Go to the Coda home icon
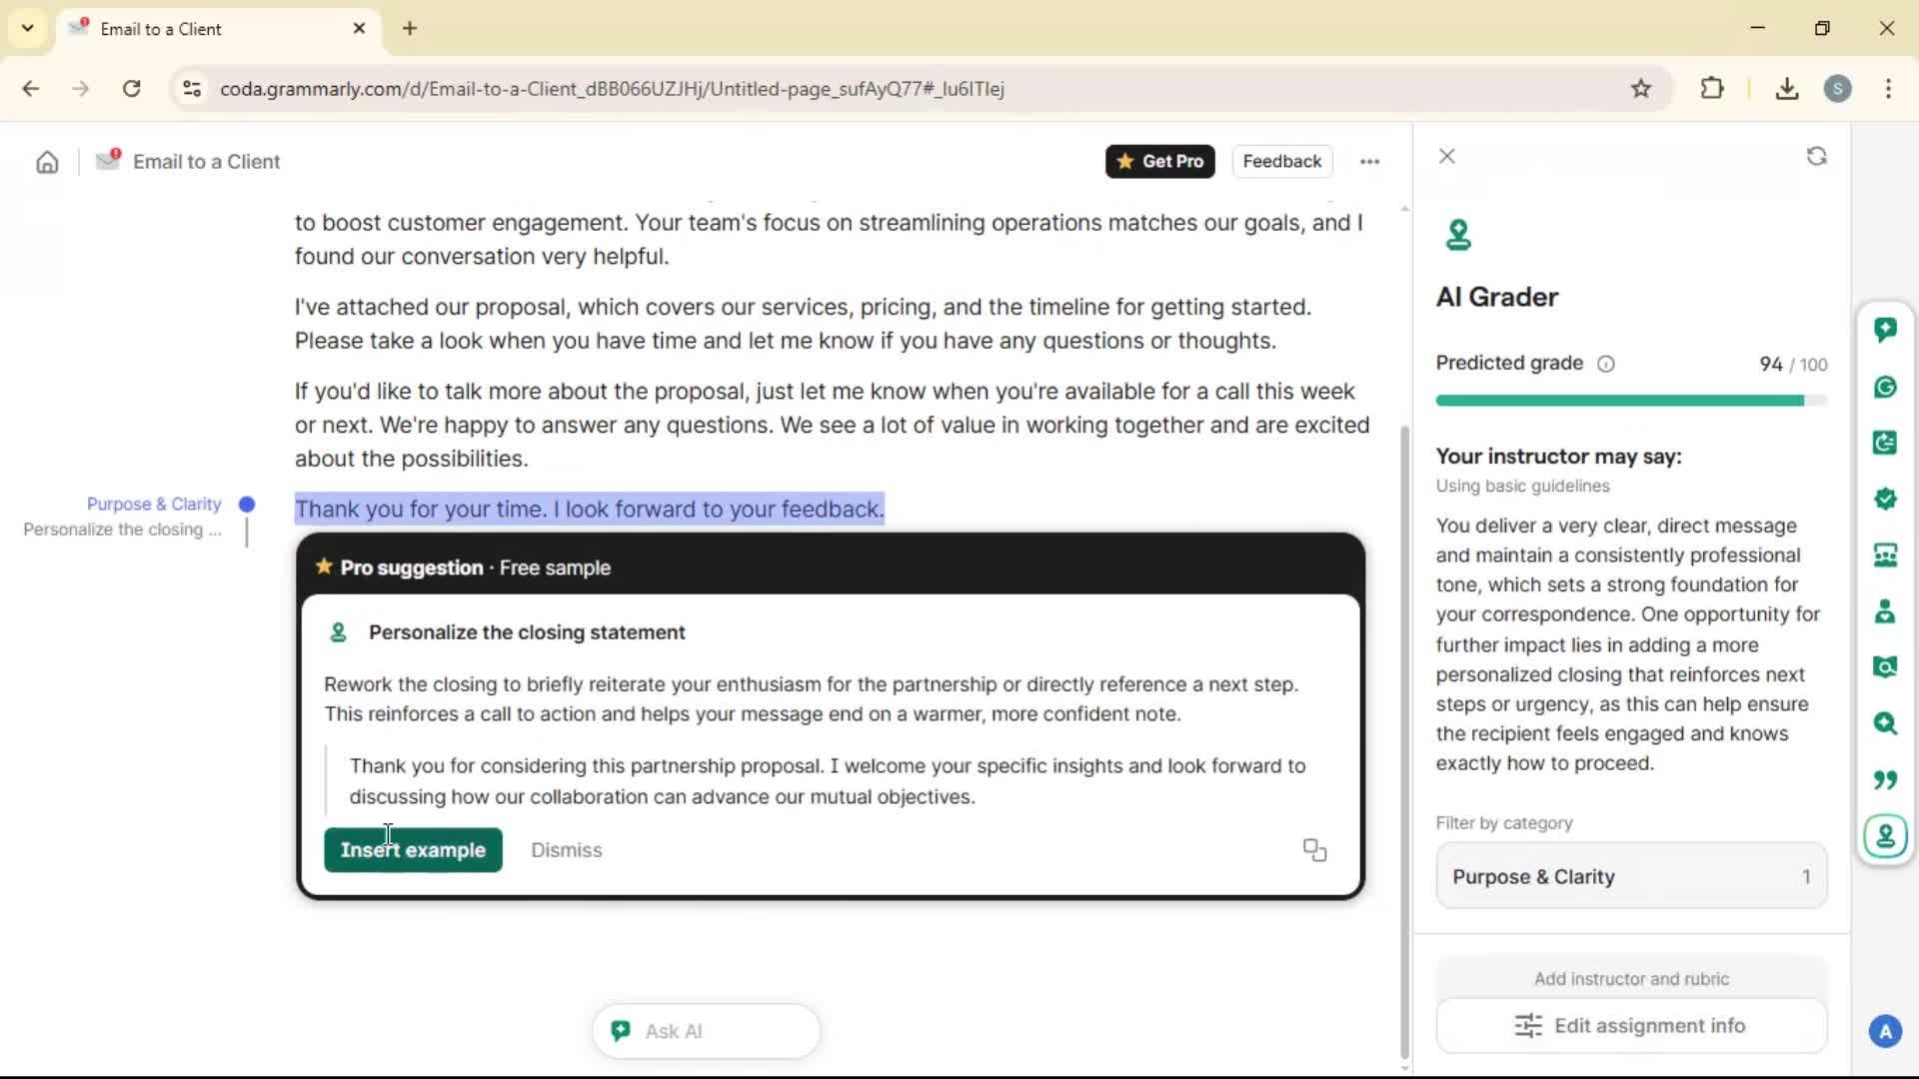This screenshot has width=1919, height=1079. click(47, 162)
